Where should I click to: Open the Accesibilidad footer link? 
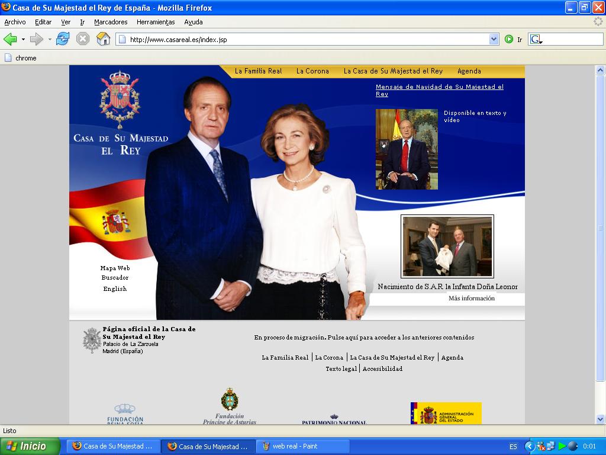[x=382, y=369]
